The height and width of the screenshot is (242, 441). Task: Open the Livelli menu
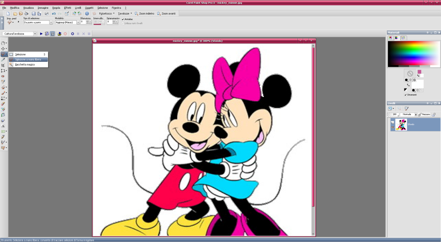pyautogui.click(x=78, y=8)
